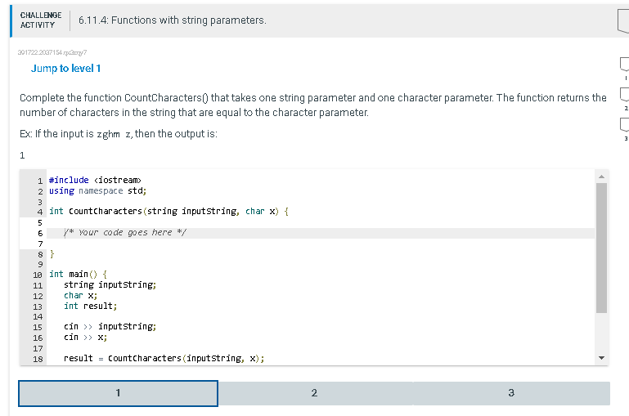Click the level 1 progress shield icon
The height and width of the screenshot is (416, 629).
click(625, 64)
